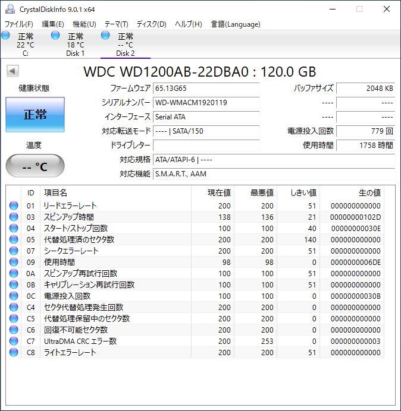Image resolution: width=401 pixels, height=411 pixels.
Task: Click status orb for ID 0C 電源投入回数
Action: tap(14, 296)
